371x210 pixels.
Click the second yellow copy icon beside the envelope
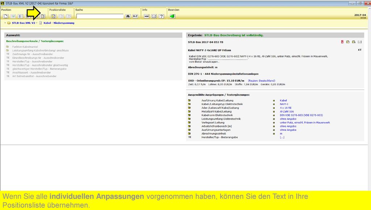pyautogui.click(x=354, y=42)
